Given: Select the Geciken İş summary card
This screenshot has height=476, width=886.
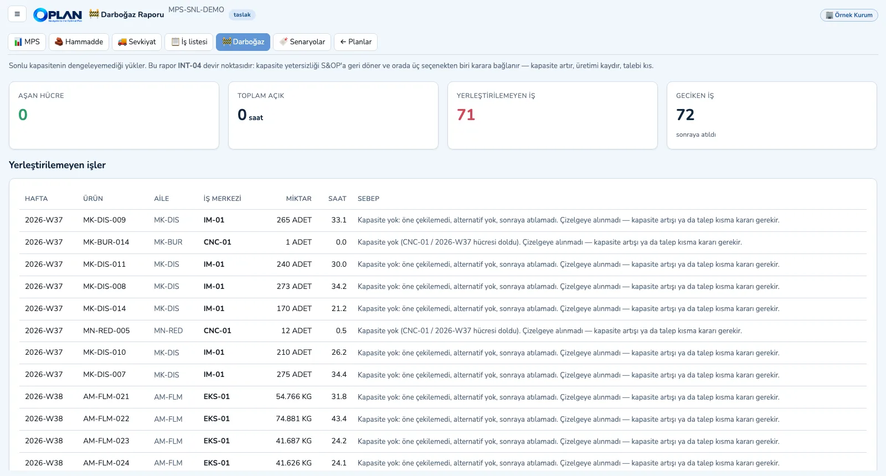Looking at the screenshot, I should (x=772, y=116).
